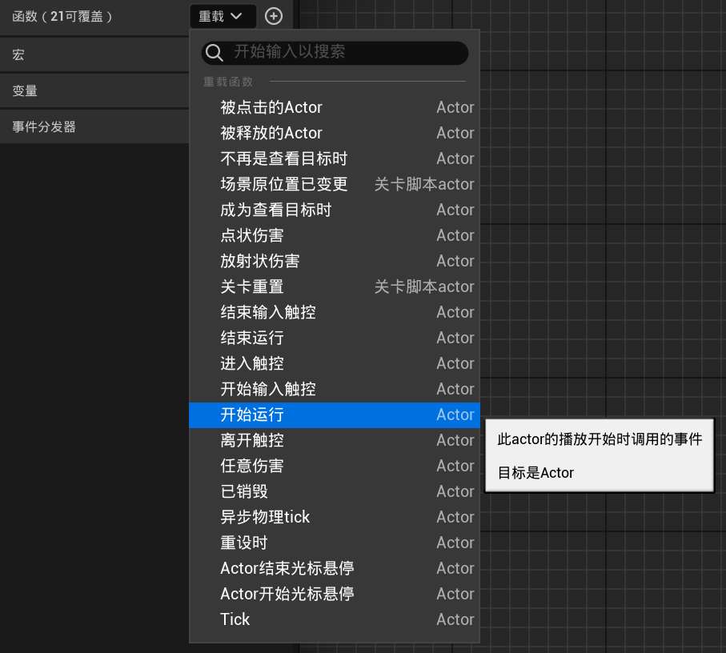Image resolution: width=726 pixels, height=653 pixels.
Task: Select the 函数 section header
Action: (x=62, y=16)
